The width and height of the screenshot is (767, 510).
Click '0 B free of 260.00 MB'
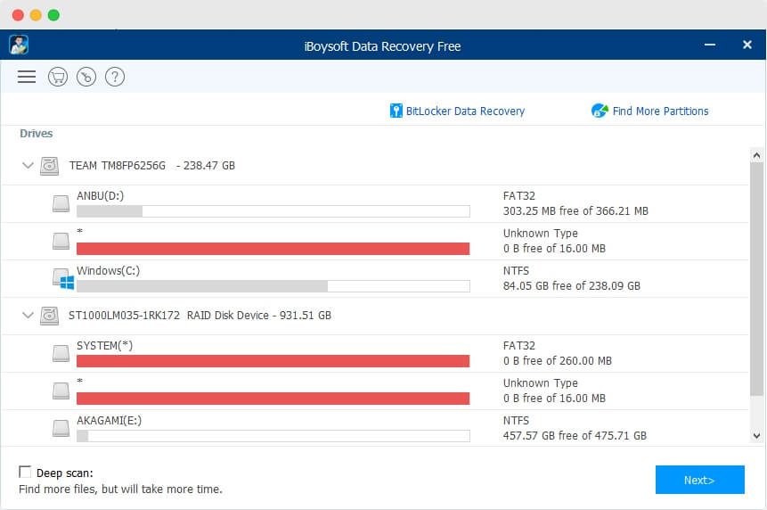558,361
